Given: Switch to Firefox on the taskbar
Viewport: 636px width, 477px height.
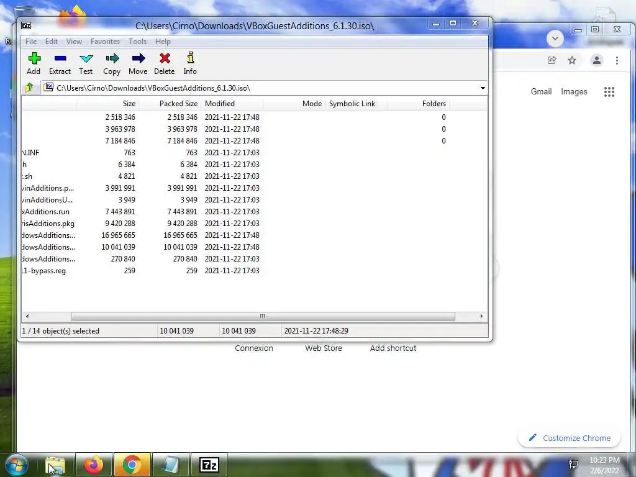Looking at the screenshot, I should pyautogui.click(x=93, y=465).
